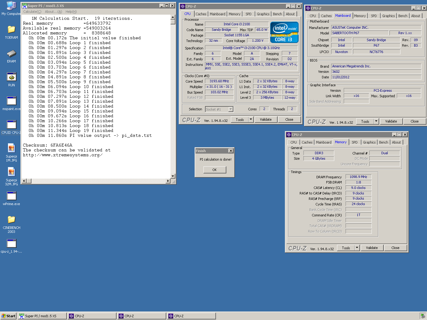Close the Finish dialog
Viewport: 427px width, 320px height.
click(x=231, y=151)
